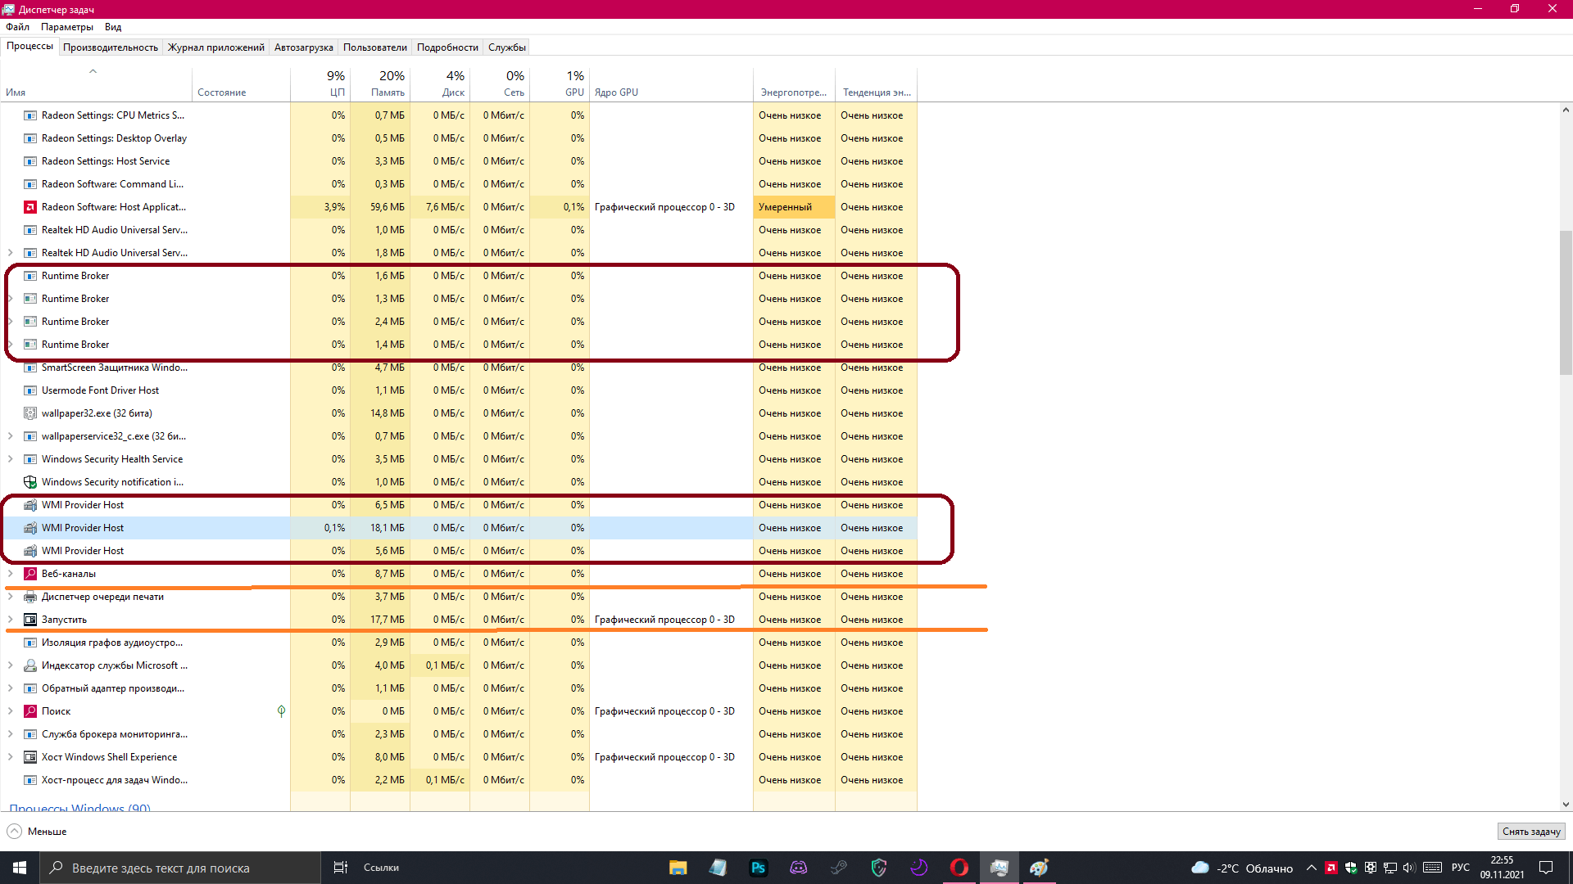Viewport: 1573px width, 884px height.
Task: Expand the Индексатор службы Microsoft group
Action: click(10, 665)
